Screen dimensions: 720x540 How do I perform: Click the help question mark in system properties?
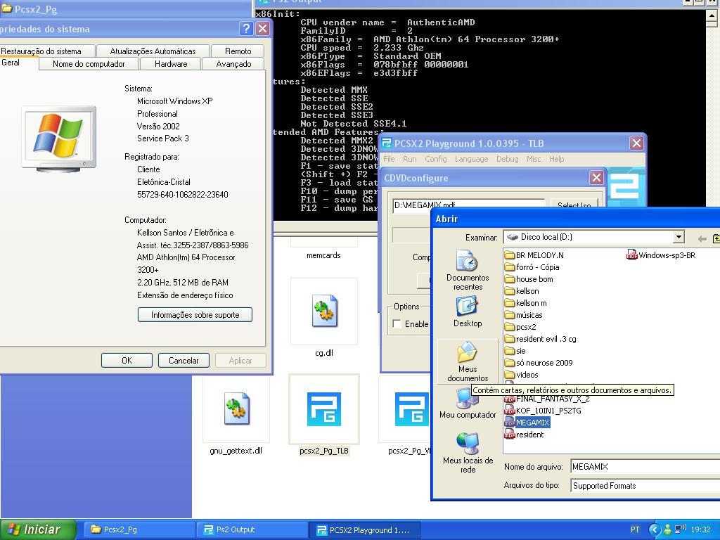click(x=246, y=29)
